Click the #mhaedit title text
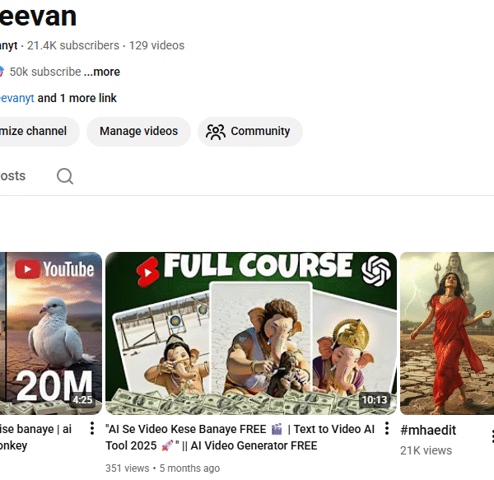The image size is (494, 480). point(428,430)
